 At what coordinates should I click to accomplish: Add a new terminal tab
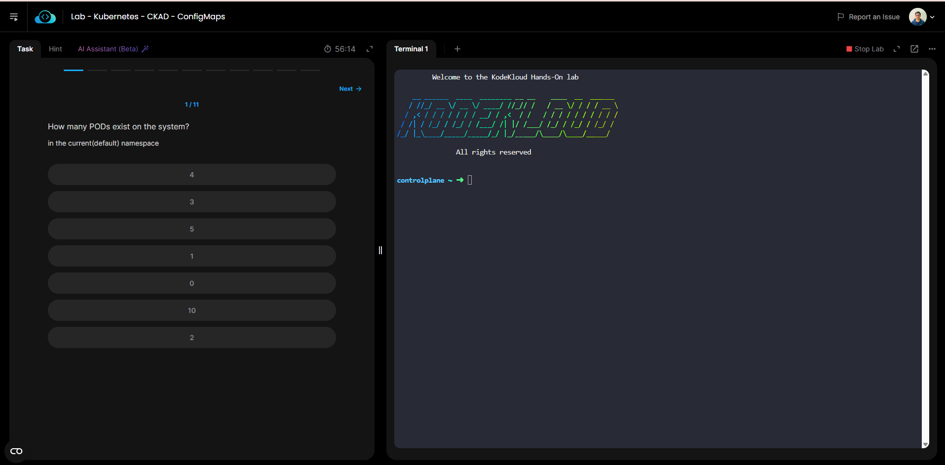(x=457, y=49)
